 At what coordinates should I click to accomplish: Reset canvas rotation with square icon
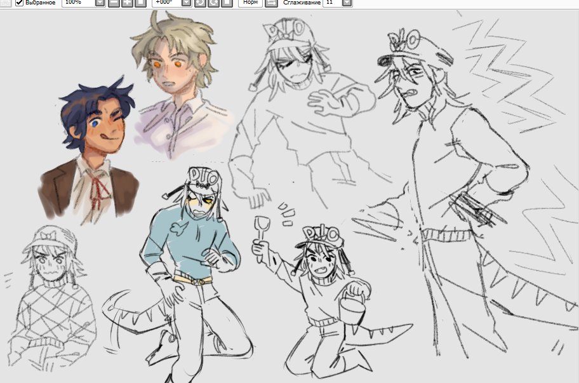click(227, 3)
